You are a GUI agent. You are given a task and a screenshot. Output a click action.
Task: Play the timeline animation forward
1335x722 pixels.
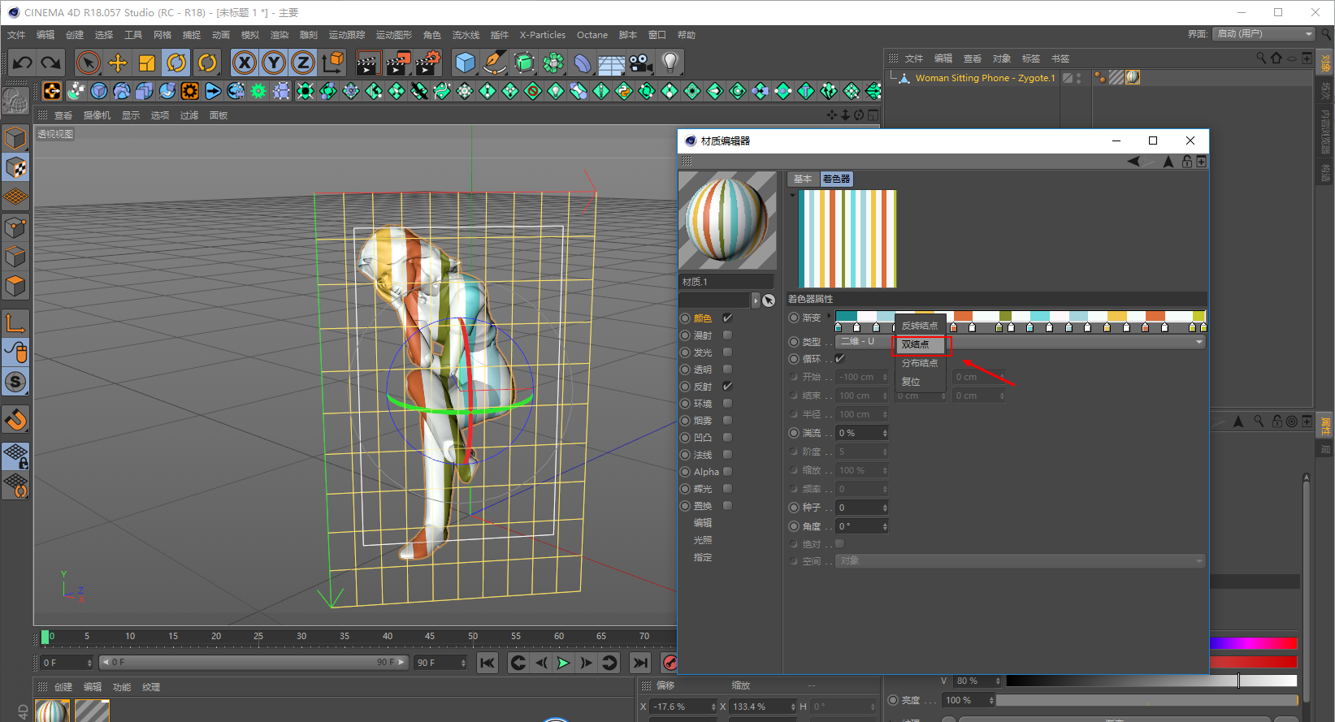coord(563,663)
